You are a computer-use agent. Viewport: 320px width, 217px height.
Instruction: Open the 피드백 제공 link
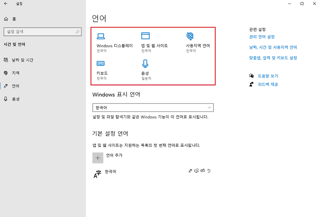pos(268,84)
